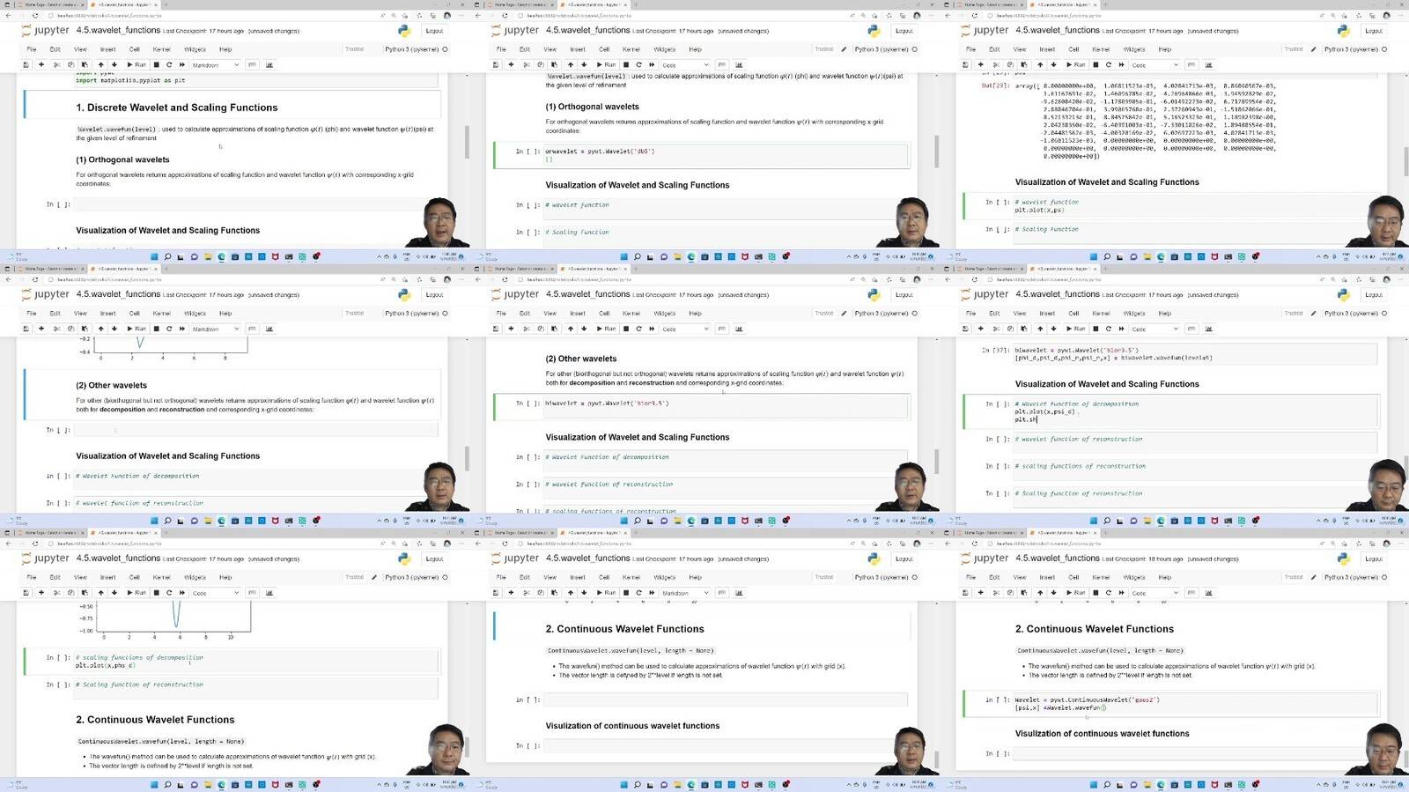This screenshot has width=1409, height=792.
Task: Open the Help menu in the 'db5' frame
Action: point(695,49)
